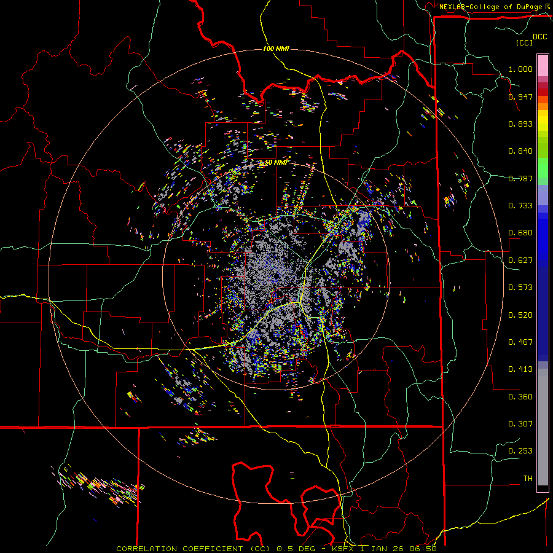Select the 0.627 legend value
The height and width of the screenshot is (553, 553).
pyautogui.click(x=520, y=261)
